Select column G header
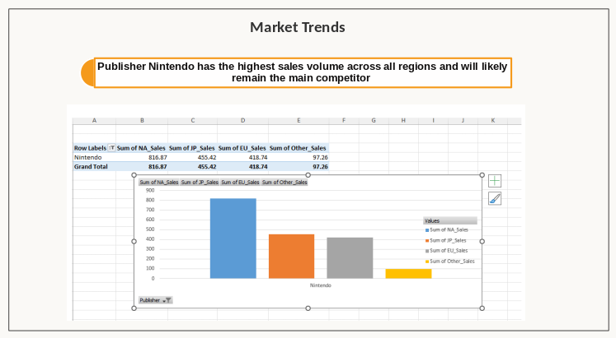616x338 pixels. click(374, 121)
